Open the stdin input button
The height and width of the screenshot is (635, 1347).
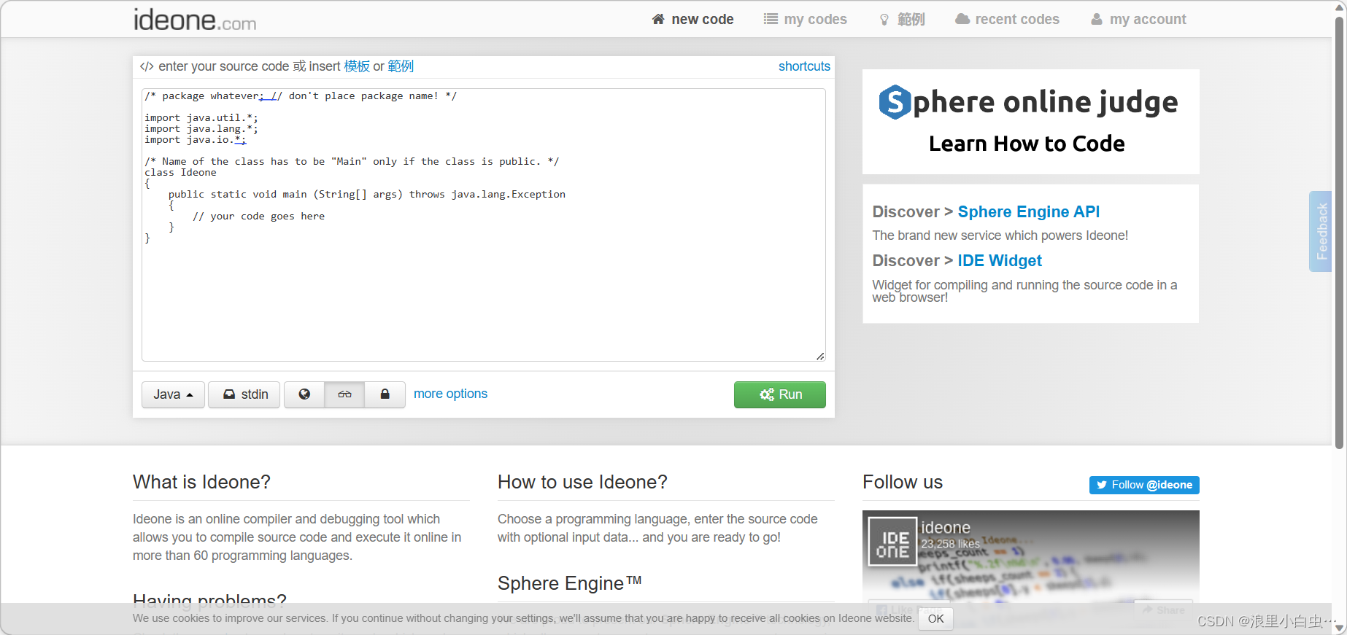point(244,394)
